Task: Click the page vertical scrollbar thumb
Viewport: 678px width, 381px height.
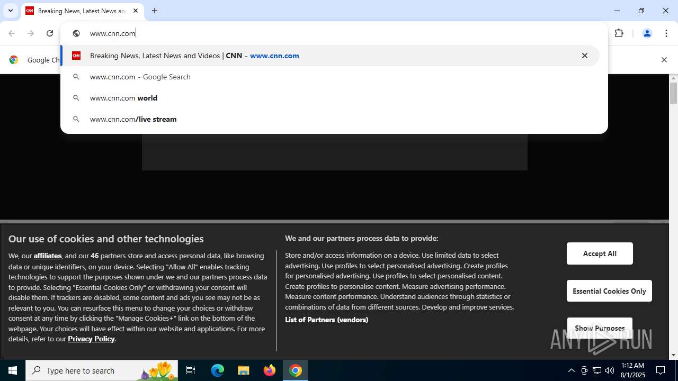Action: click(x=673, y=93)
